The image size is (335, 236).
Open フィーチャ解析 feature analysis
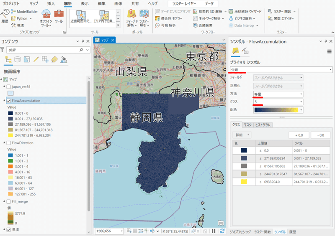131,18
